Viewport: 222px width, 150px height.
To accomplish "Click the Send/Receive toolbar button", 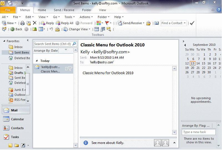I will tap(131, 23).
